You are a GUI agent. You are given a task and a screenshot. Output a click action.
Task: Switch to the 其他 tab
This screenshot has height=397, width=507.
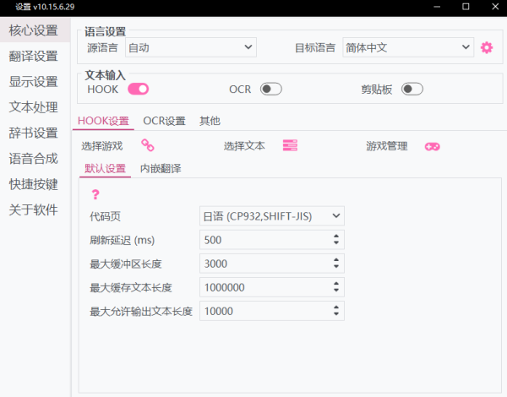[x=210, y=121]
